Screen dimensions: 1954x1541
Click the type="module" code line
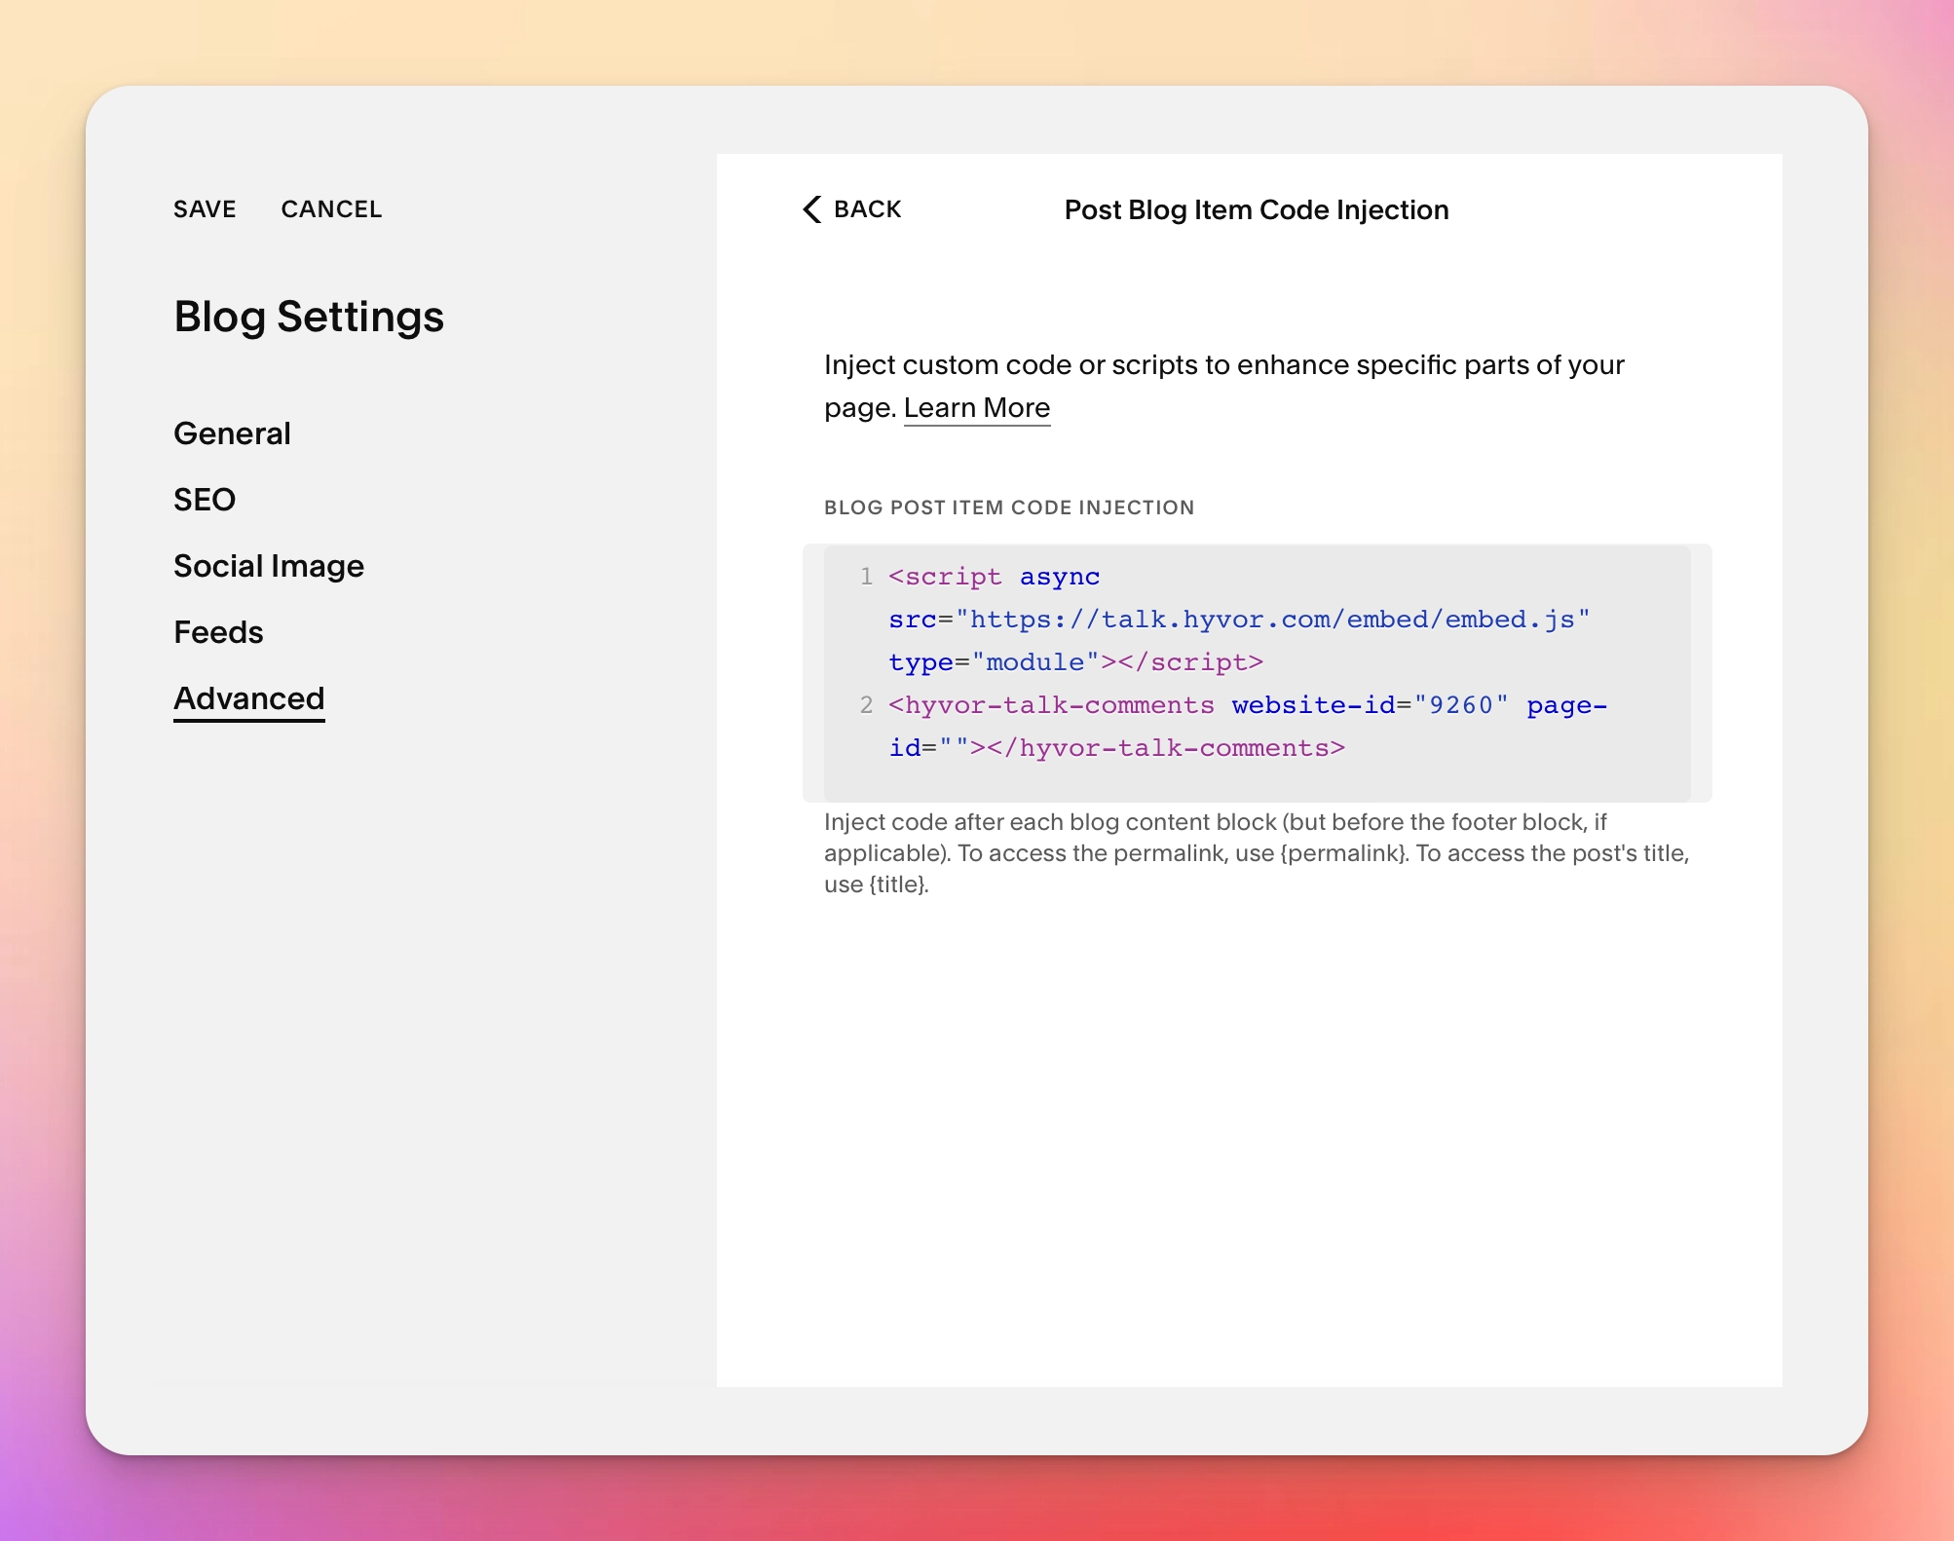point(1076,662)
